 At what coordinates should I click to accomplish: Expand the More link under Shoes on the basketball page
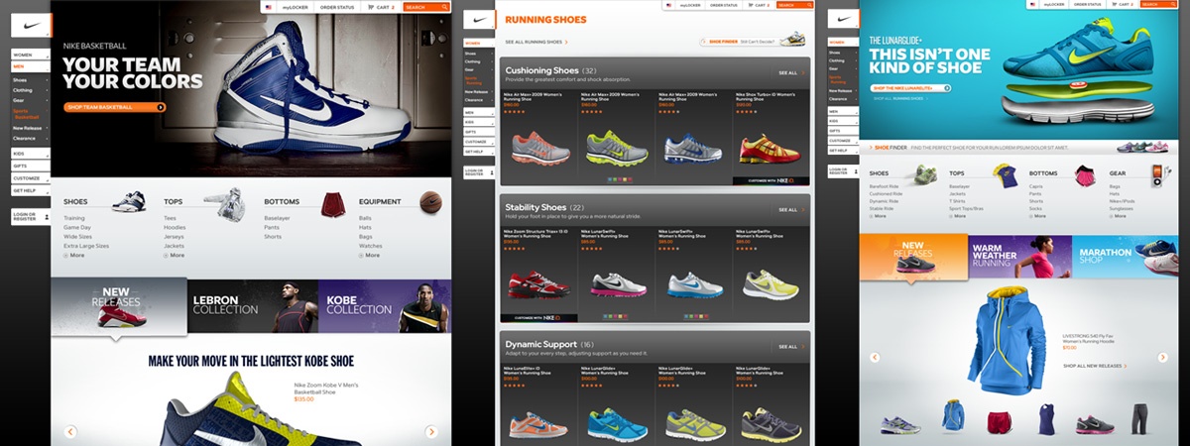[74, 255]
